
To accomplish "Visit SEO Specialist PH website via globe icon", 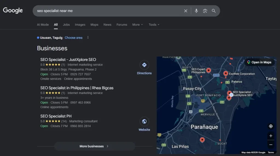I will [x=144, y=124].
